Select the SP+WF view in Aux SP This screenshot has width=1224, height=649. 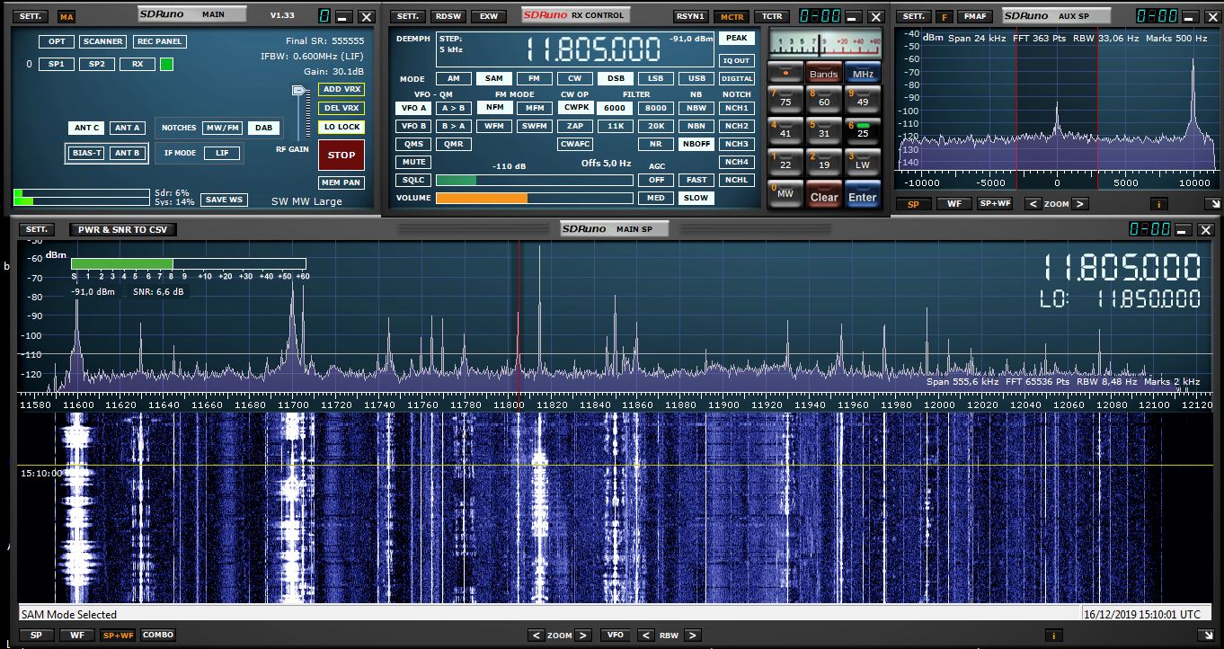tap(995, 204)
